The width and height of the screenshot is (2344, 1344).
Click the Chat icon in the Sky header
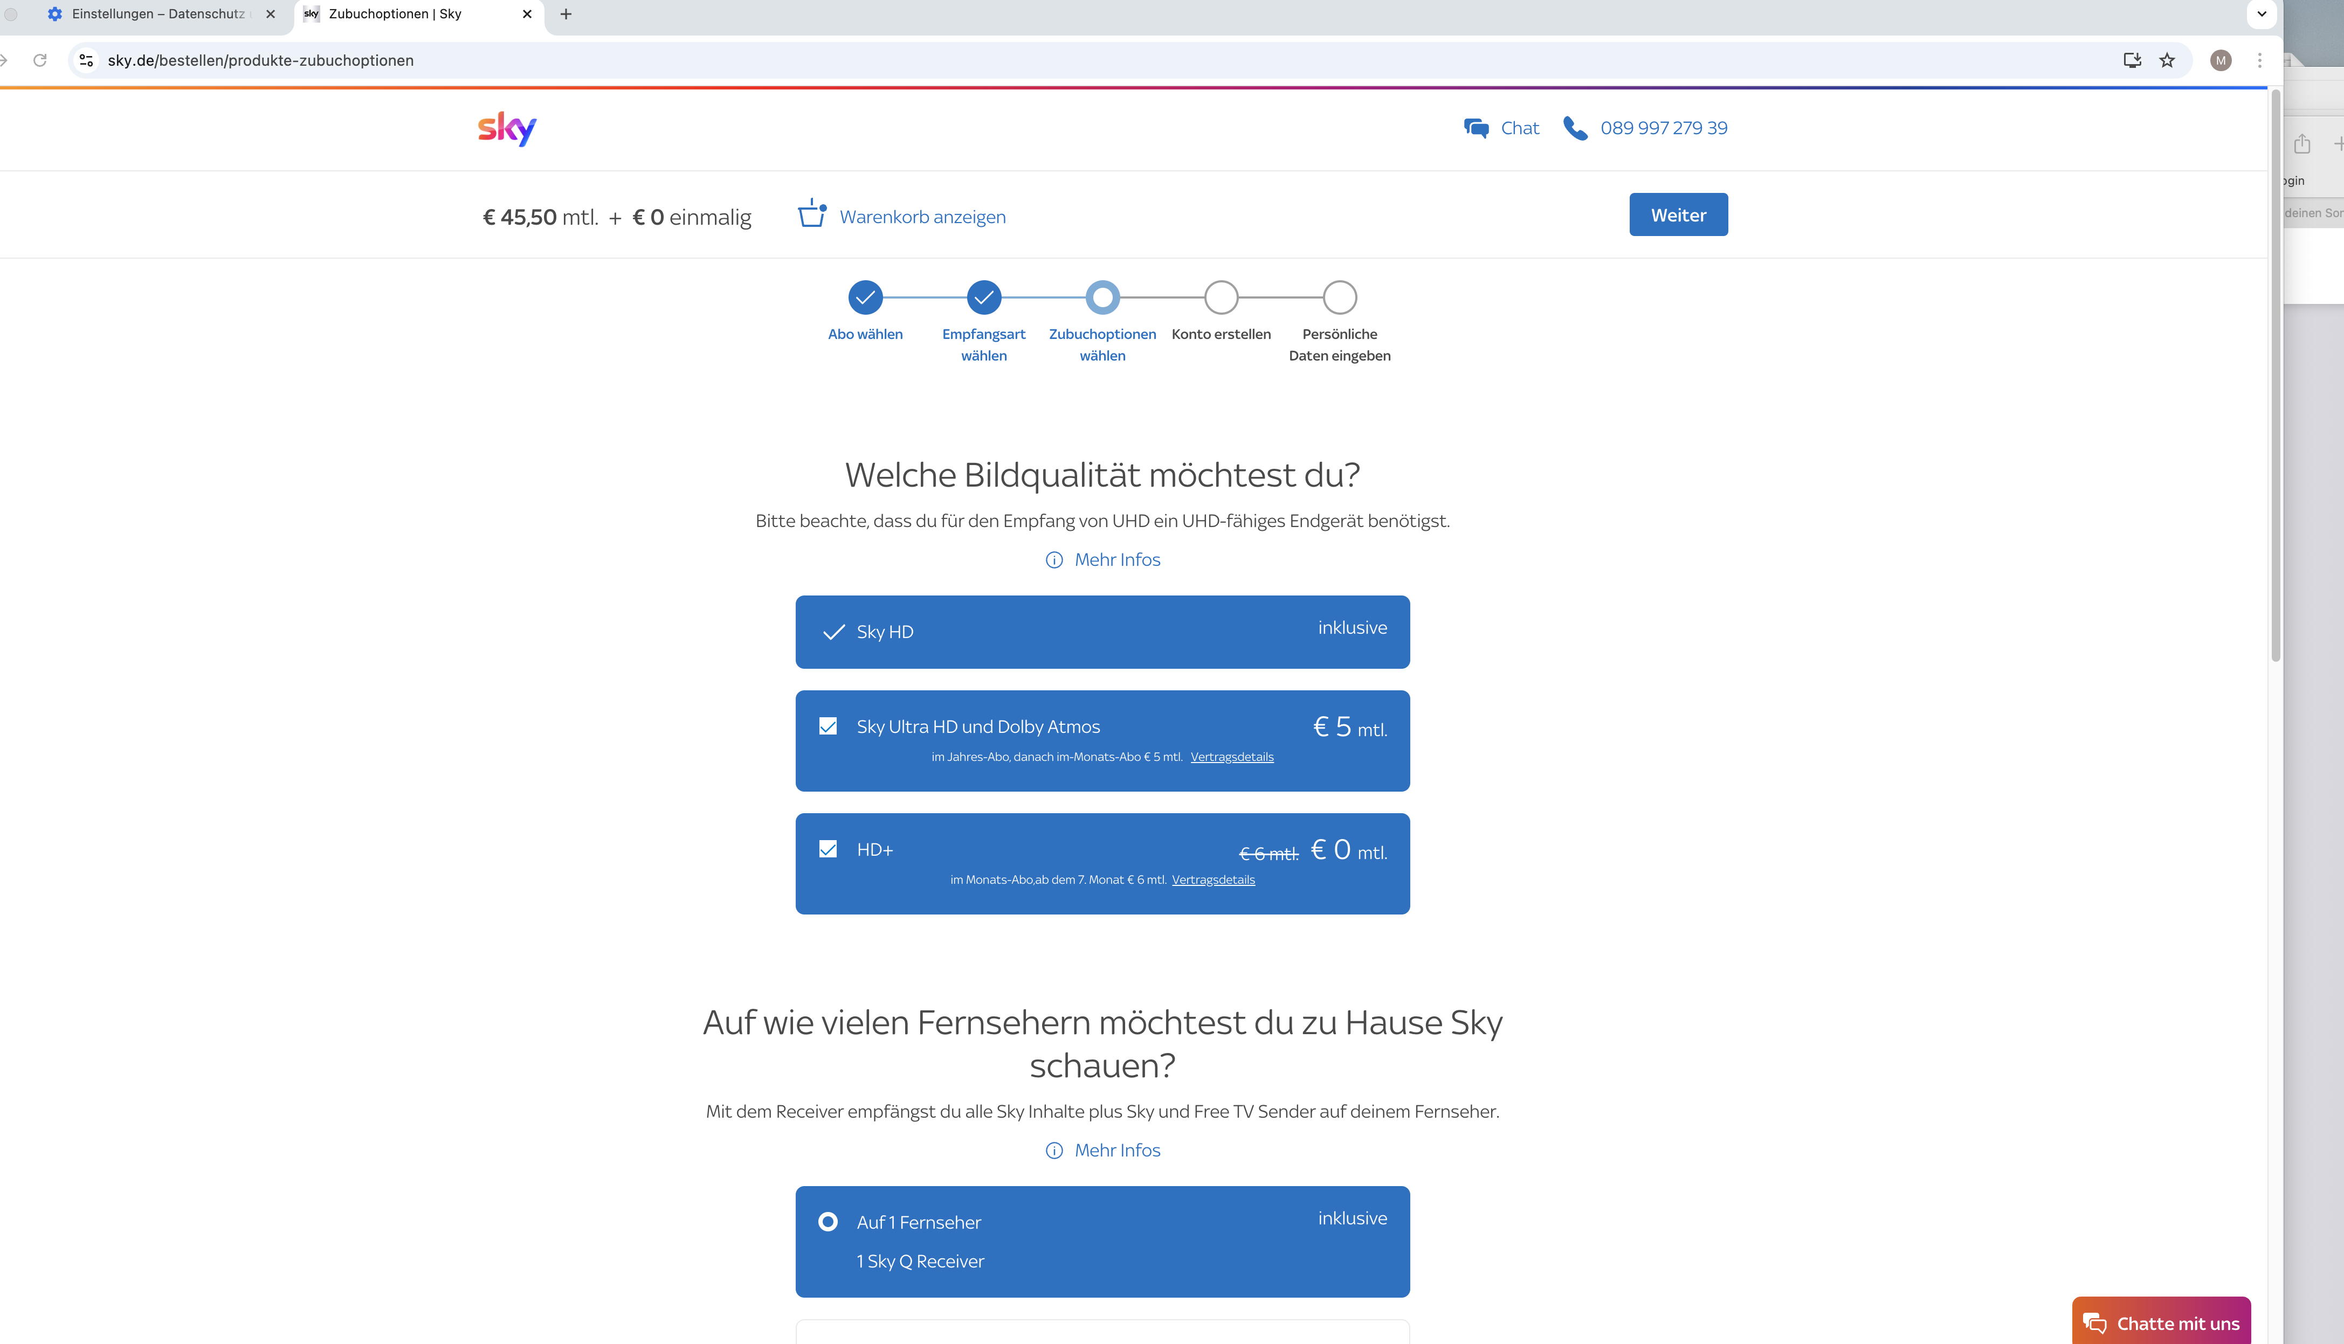[x=1476, y=128]
